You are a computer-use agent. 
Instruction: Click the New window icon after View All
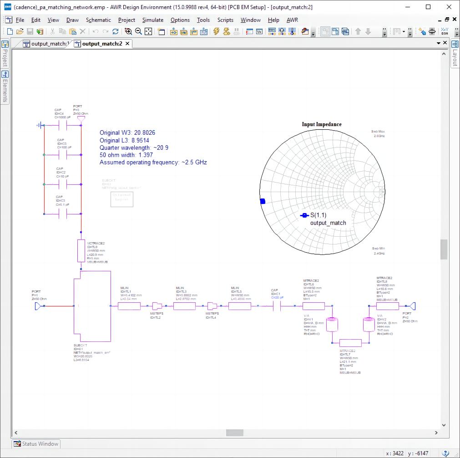(x=161, y=31)
